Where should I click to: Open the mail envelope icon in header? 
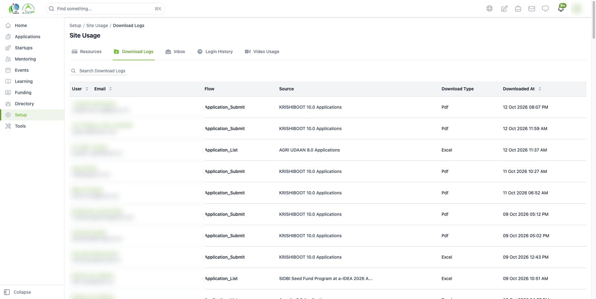(532, 9)
